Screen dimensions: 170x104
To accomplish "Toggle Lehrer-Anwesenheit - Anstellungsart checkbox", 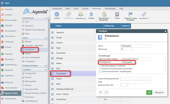I will click(100, 72).
